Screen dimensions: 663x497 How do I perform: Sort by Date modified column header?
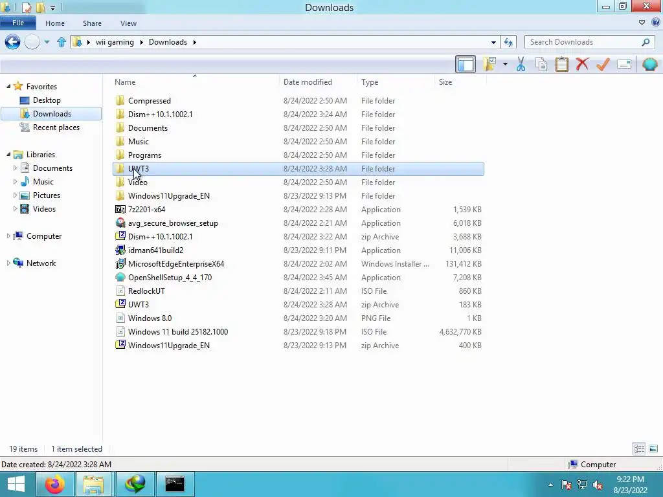click(x=318, y=82)
